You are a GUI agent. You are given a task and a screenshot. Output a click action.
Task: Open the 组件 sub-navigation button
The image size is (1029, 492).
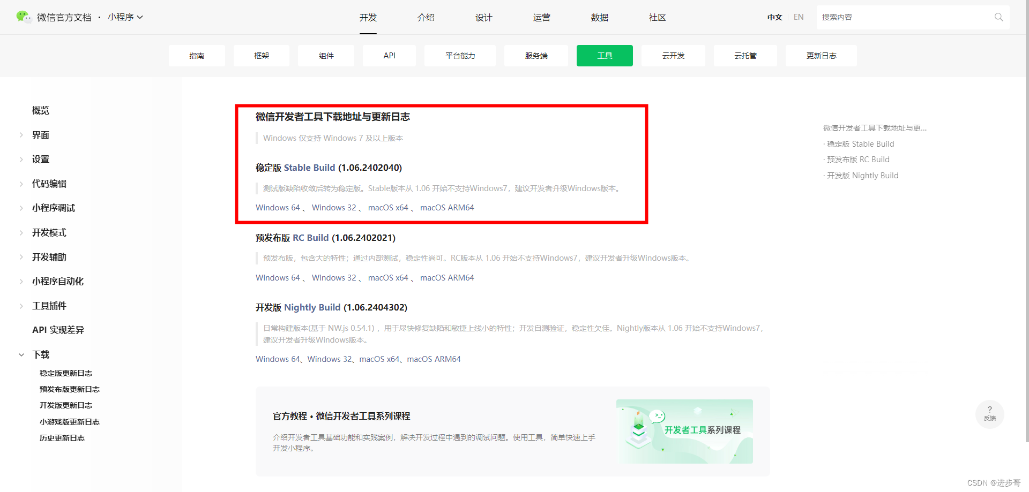coord(326,56)
